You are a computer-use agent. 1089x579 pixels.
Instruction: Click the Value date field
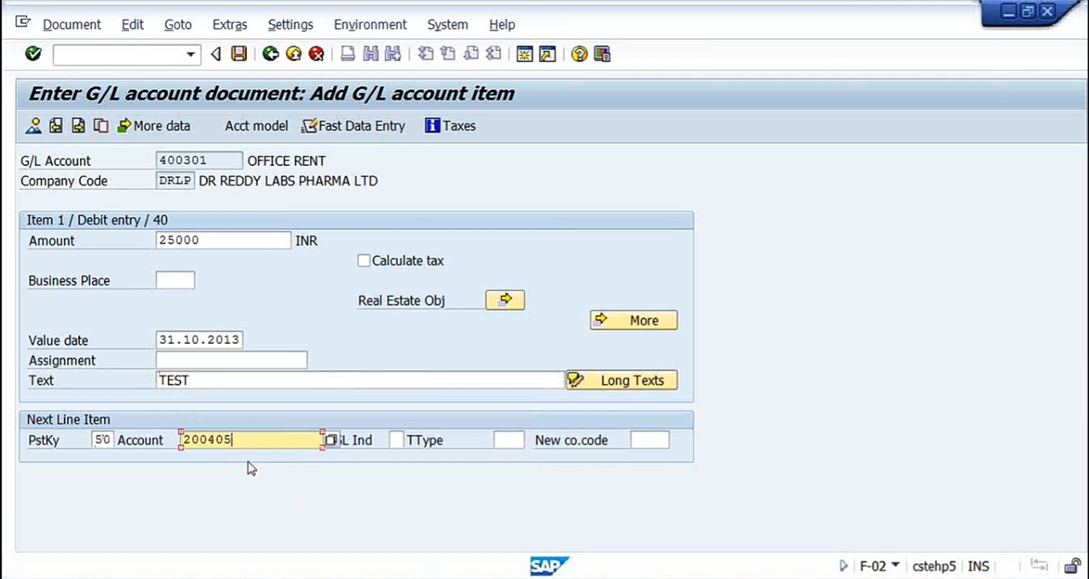tap(199, 340)
